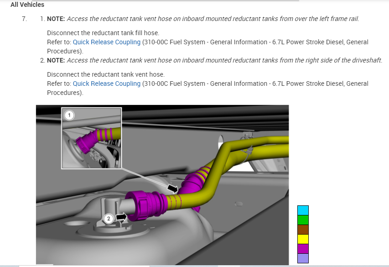
Task: Select the lavender color swatch
Action: pos(303,258)
